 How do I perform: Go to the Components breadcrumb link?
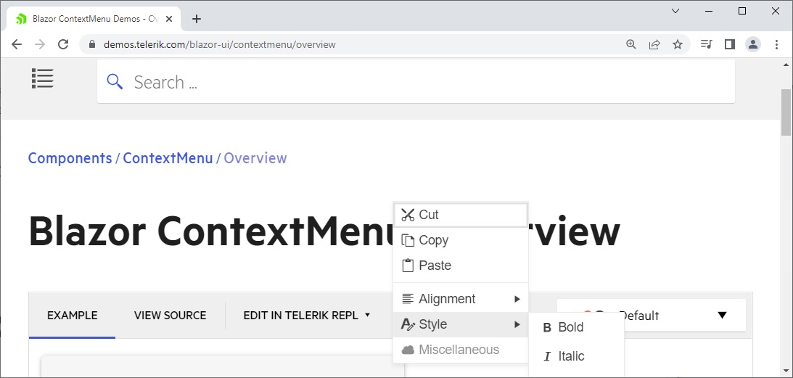70,158
